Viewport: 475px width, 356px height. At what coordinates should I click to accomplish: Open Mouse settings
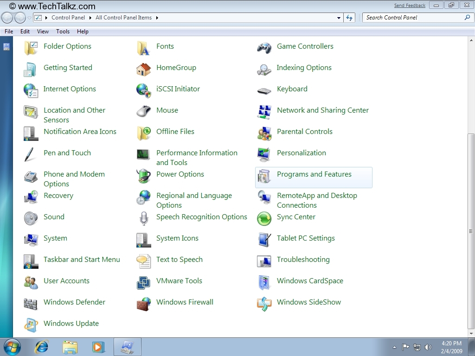(x=167, y=110)
